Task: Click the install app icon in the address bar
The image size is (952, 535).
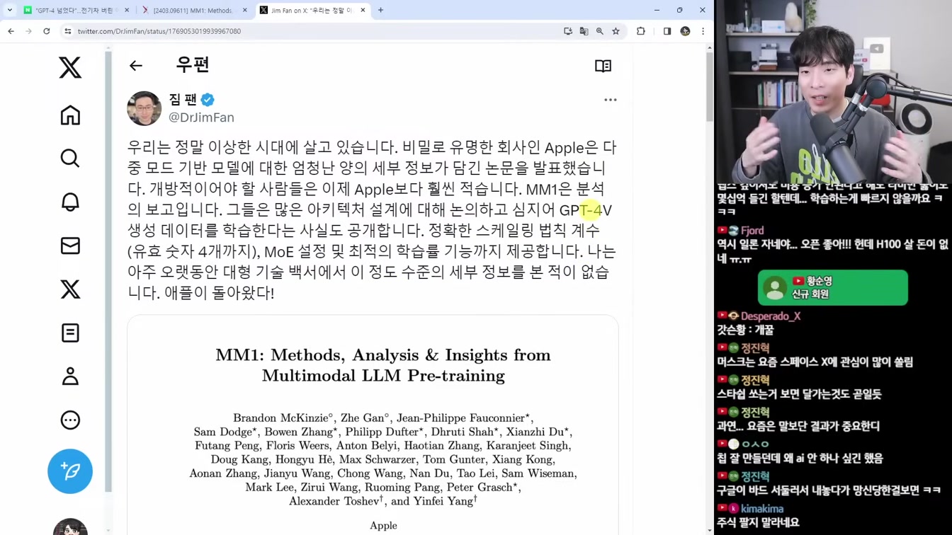Action: (568, 31)
